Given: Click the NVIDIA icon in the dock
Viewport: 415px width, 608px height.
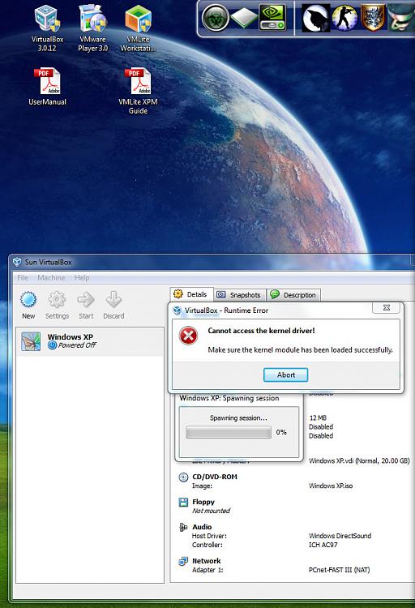Looking at the screenshot, I should tap(272, 18).
